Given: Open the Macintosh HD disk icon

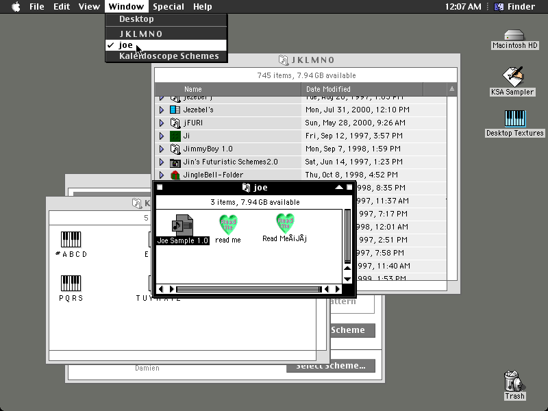Looking at the screenshot, I should [x=514, y=36].
